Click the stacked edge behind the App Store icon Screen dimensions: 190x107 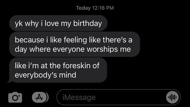[x=47, y=97]
